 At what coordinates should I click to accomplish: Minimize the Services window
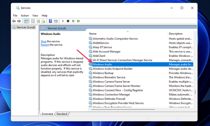click(x=171, y=8)
